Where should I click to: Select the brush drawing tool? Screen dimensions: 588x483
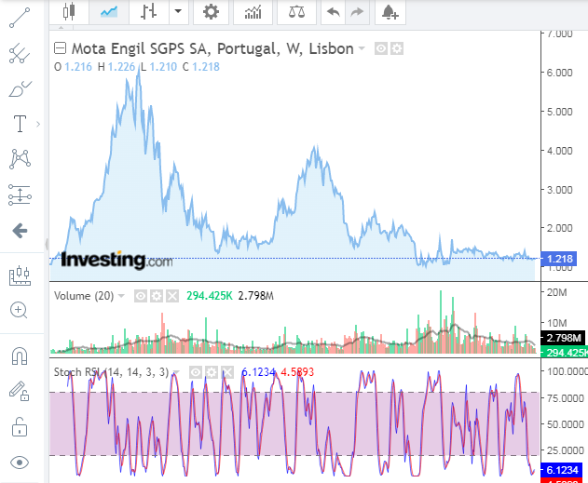20,88
